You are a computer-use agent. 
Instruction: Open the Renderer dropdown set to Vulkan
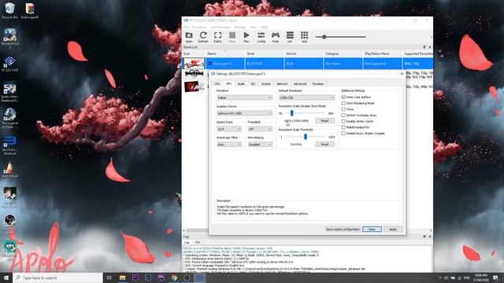244,97
